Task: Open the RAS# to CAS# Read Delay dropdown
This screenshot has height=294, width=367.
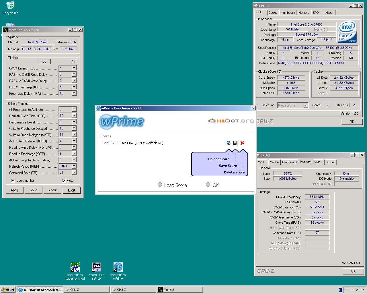Action: click(74, 74)
